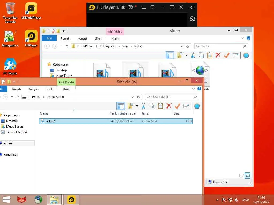Open address bar dropdown in video window
Screen dimensions: 274x205
(182, 46)
